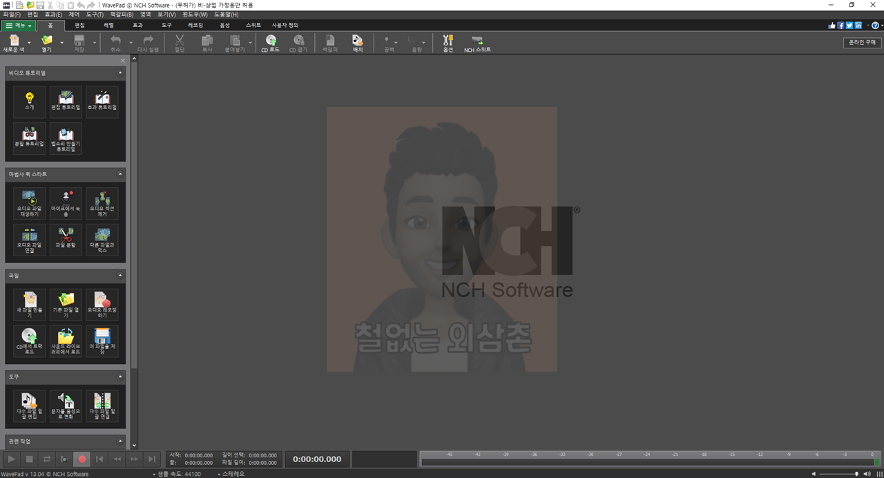Click the 이 파일을 저장 icon
Image resolution: width=884 pixels, height=478 pixels.
pos(102,341)
